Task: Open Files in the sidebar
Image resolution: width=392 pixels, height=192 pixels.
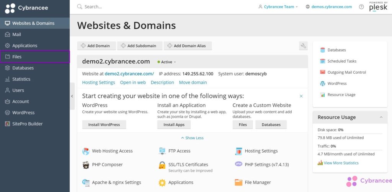Action: pyautogui.click(x=35, y=57)
